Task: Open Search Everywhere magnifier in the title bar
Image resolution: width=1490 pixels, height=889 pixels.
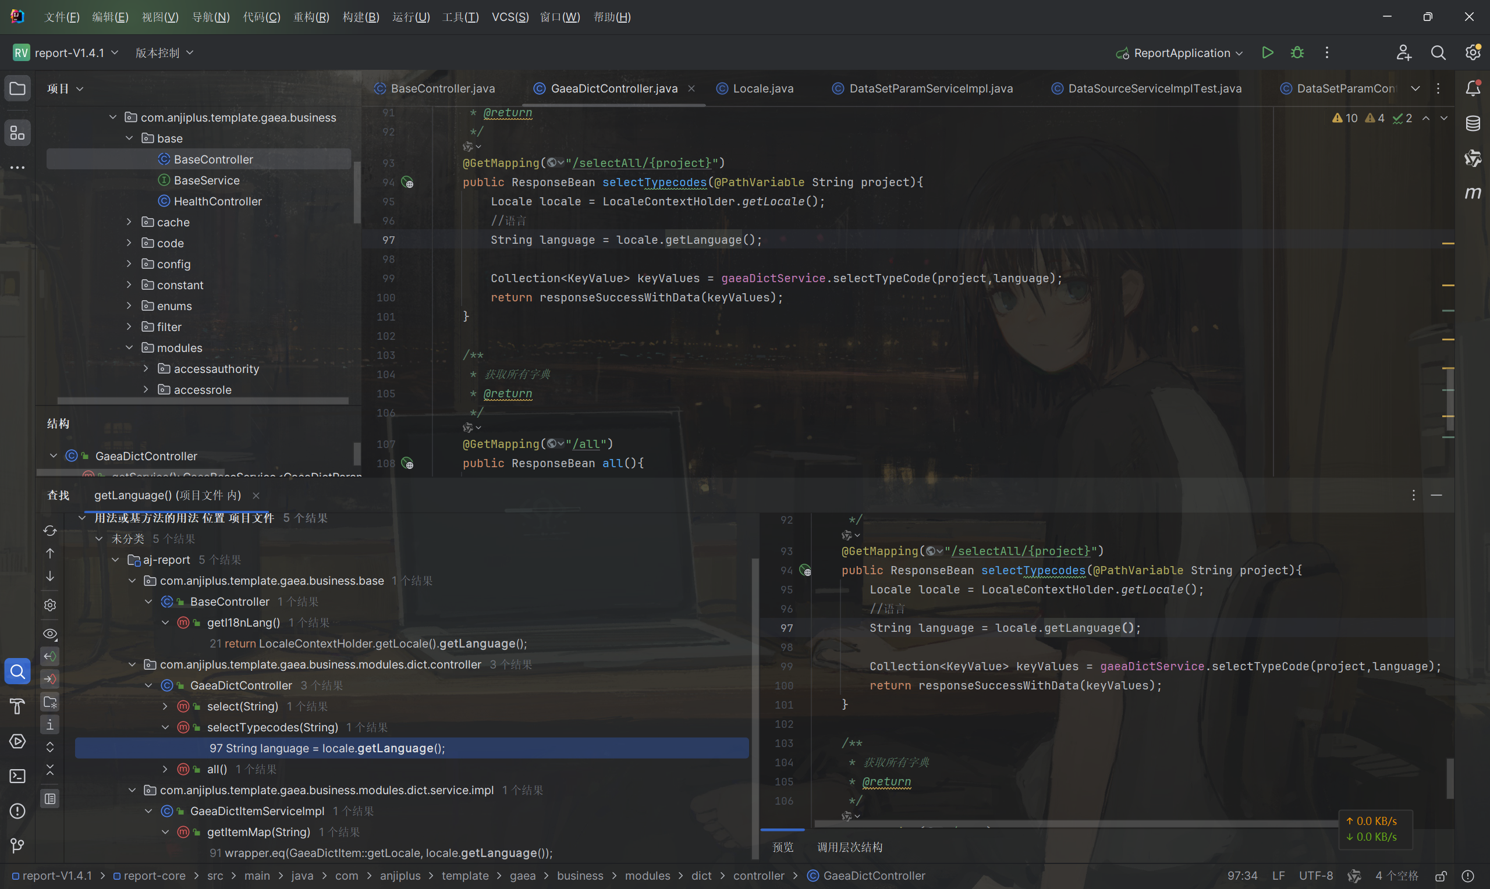Action: 1438,53
